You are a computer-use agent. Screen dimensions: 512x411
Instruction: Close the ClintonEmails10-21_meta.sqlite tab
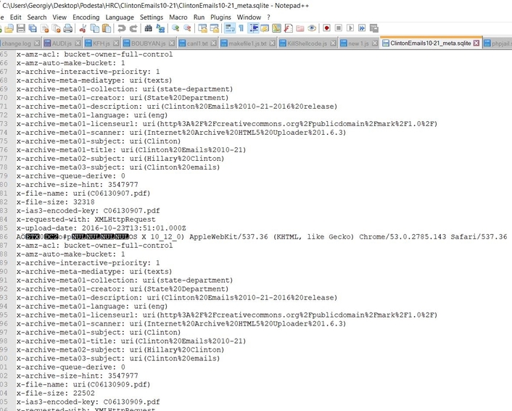click(476, 43)
